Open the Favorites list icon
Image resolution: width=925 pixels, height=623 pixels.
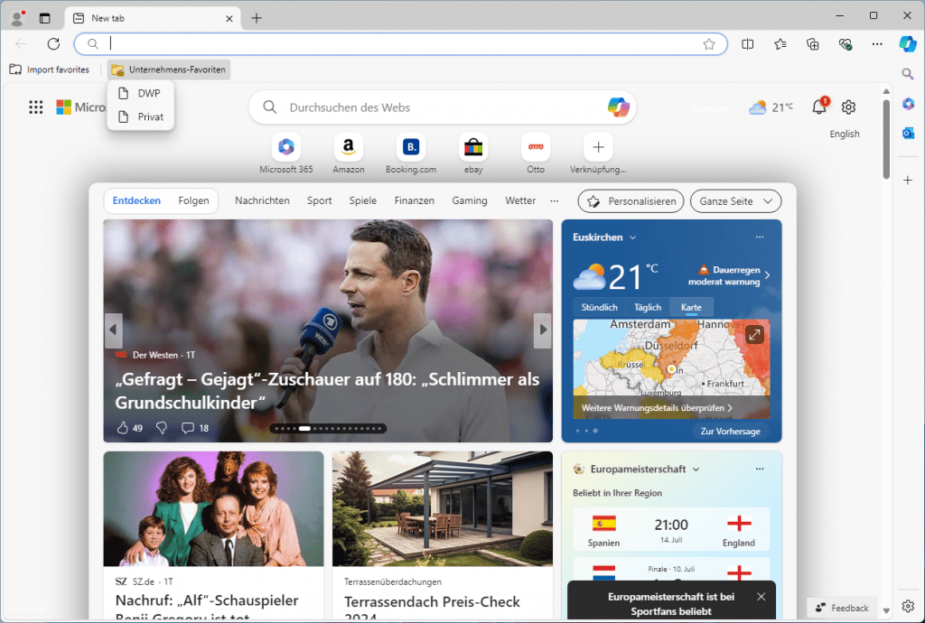(x=779, y=44)
